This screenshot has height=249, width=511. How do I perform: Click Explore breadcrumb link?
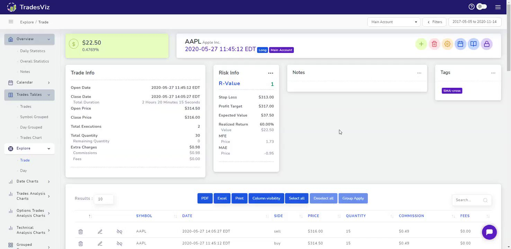click(27, 22)
